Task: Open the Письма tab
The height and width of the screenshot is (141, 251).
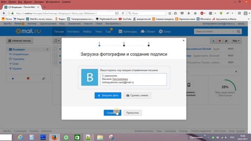Action: (x=59, y=31)
